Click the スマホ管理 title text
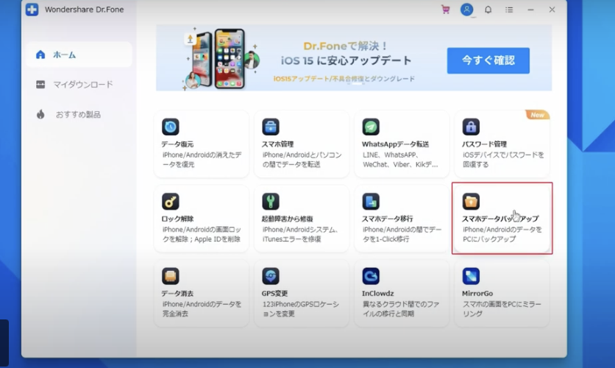 click(x=277, y=144)
